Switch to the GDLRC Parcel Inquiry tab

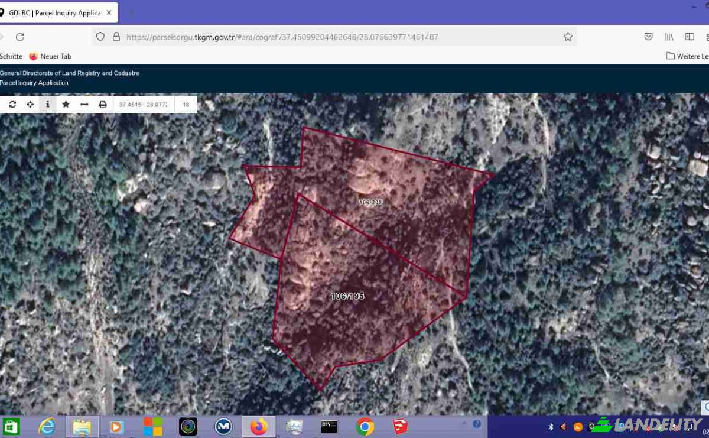55,12
